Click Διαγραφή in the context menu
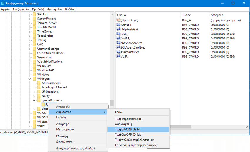250x152 pixels. click(x=63, y=124)
